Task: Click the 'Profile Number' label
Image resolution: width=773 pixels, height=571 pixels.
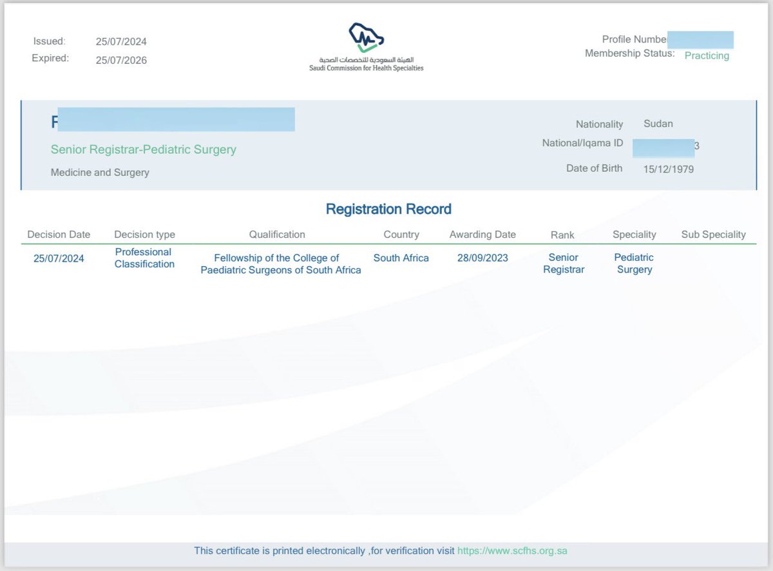Action: pyautogui.click(x=635, y=39)
